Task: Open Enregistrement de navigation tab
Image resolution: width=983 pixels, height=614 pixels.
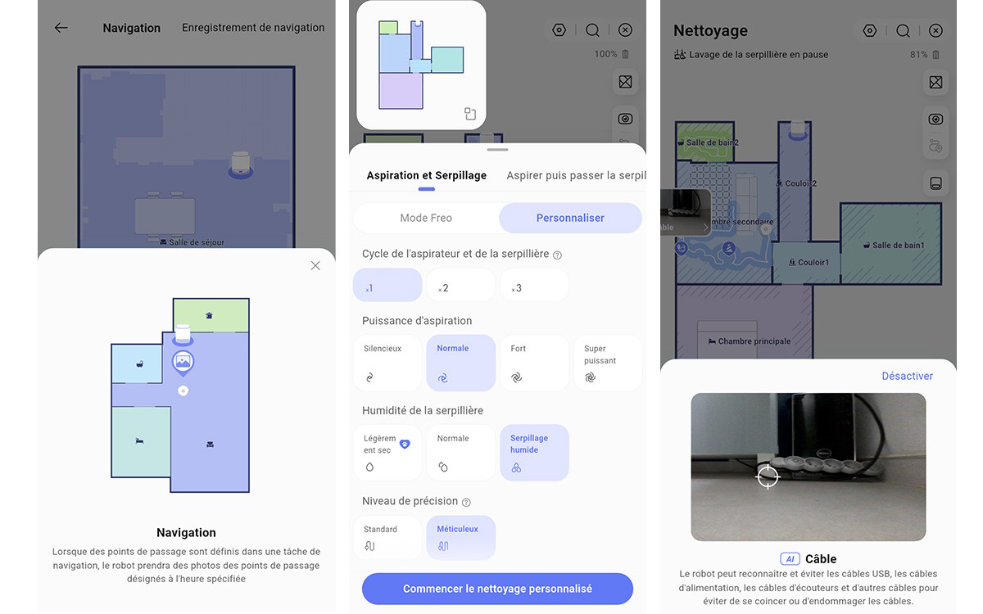Action: pyautogui.click(x=253, y=28)
